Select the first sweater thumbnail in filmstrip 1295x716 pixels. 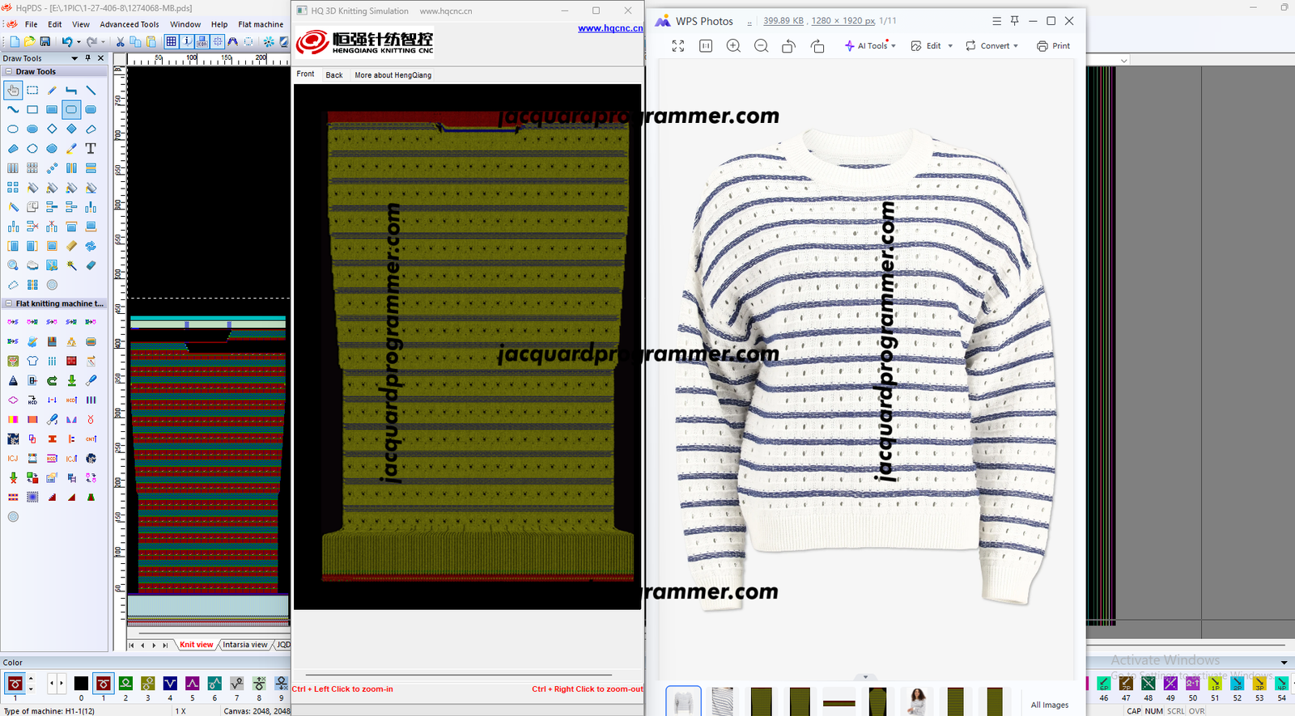684,701
